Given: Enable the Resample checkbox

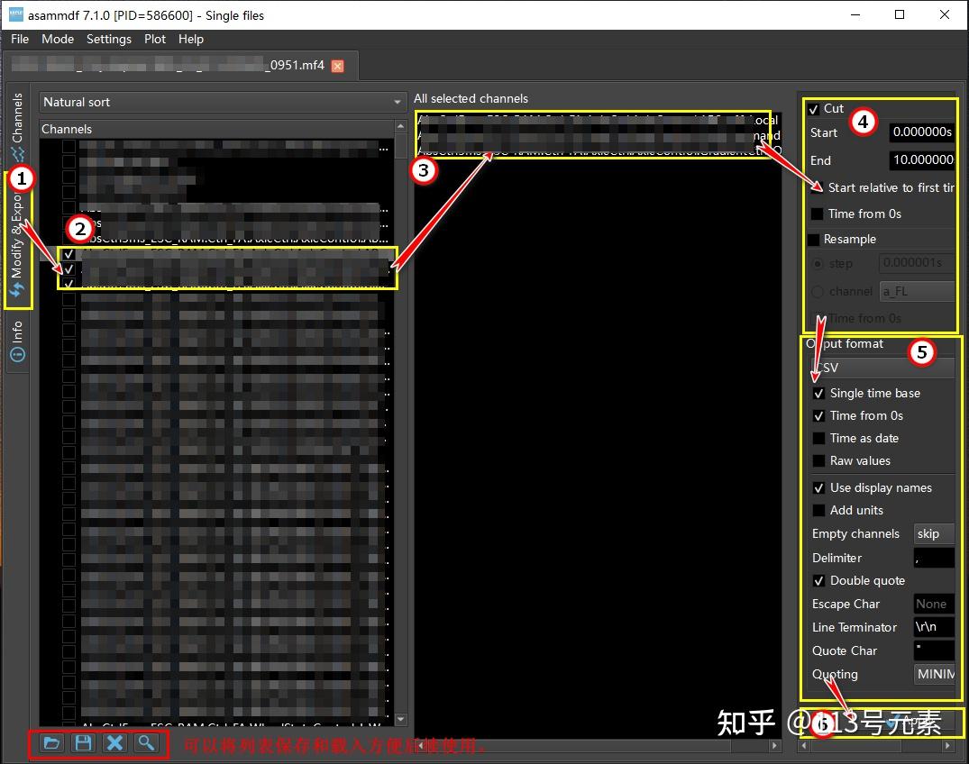Looking at the screenshot, I should 814,239.
